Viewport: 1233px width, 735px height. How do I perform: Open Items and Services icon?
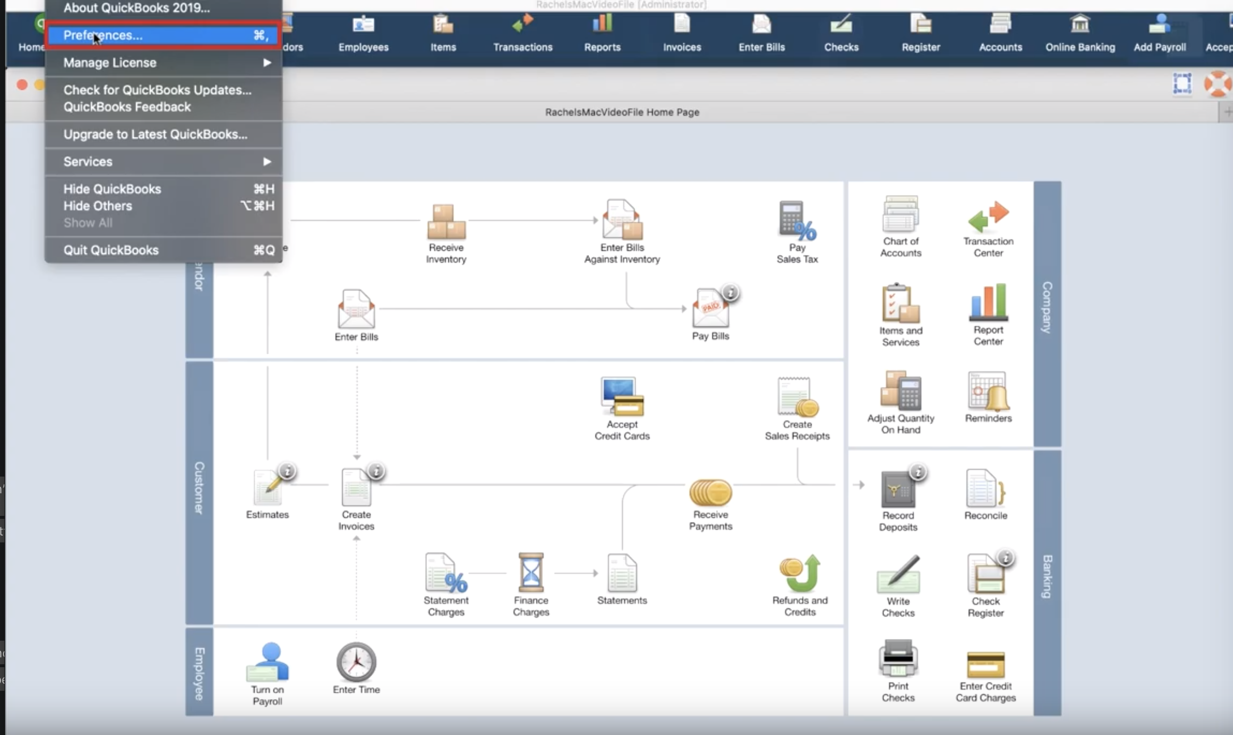(x=901, y=315)
